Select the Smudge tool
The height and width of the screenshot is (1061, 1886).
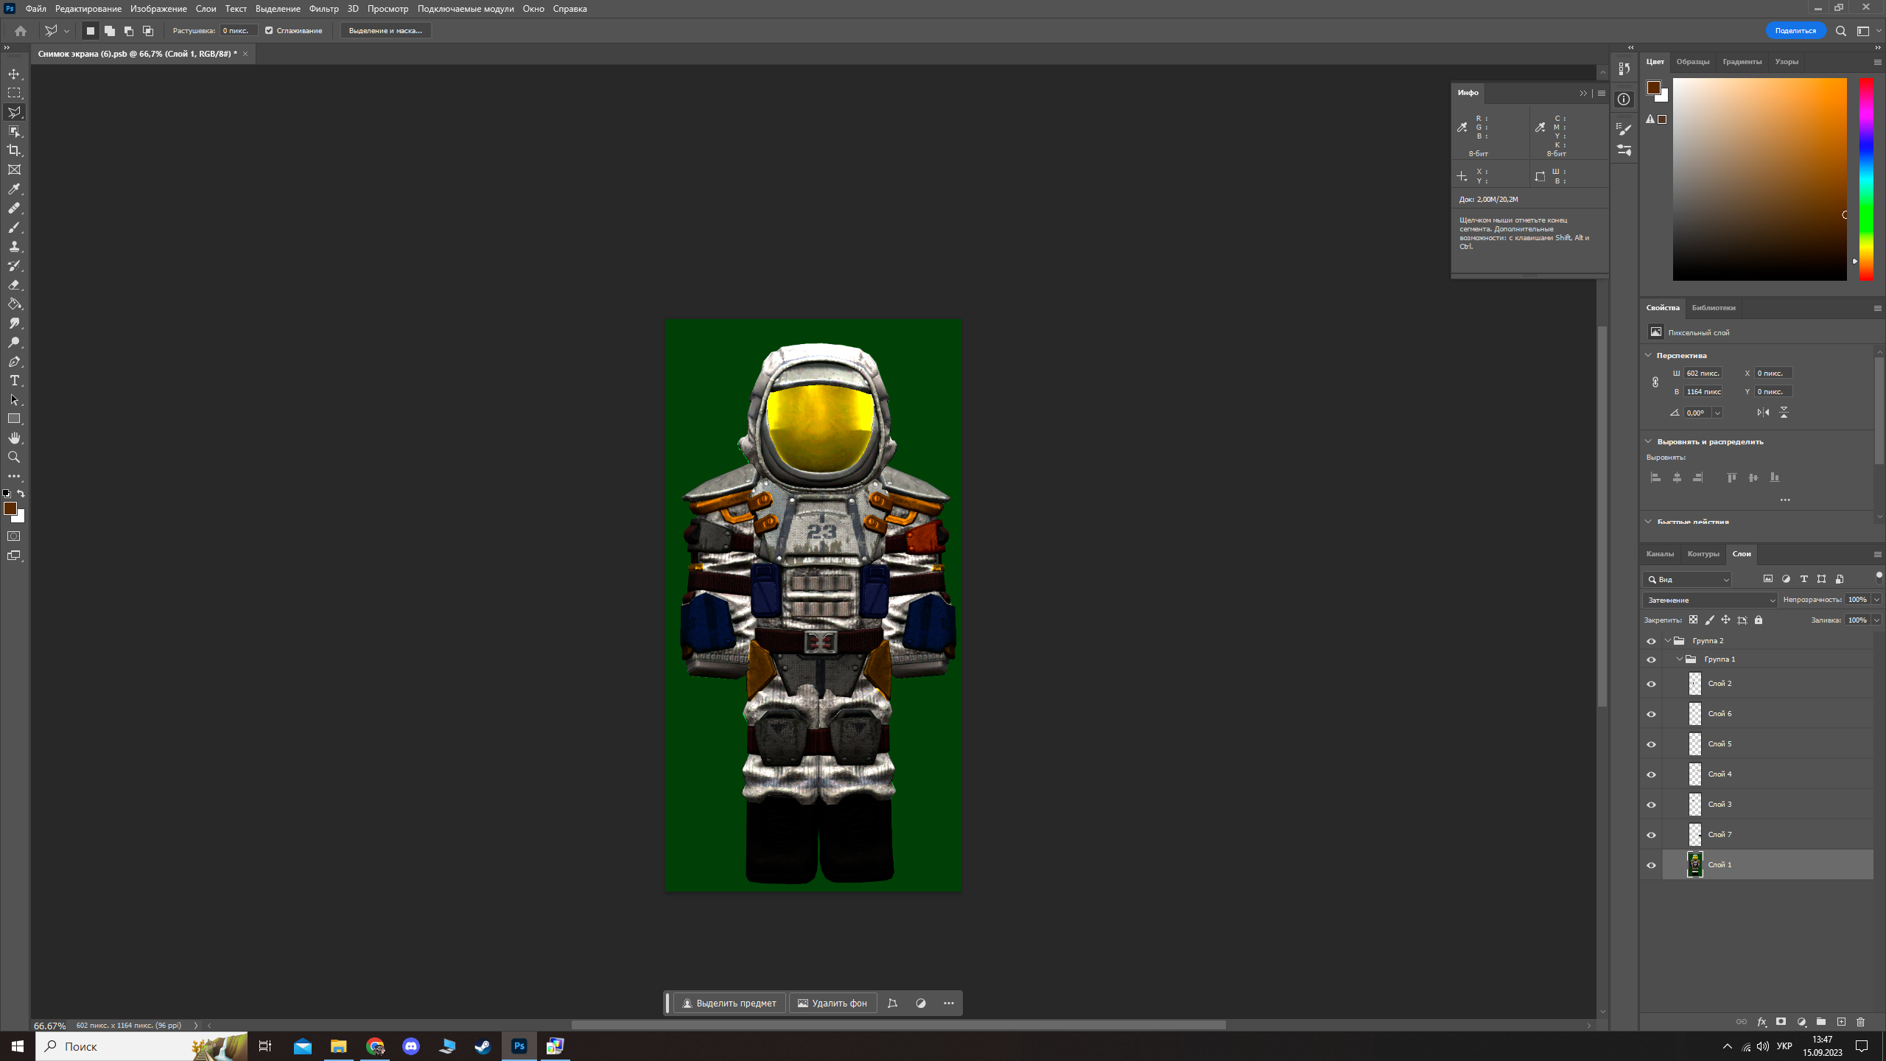pyautogui.click(x=14, y=323)
